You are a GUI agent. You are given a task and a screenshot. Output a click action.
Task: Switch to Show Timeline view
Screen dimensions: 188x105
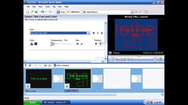(x=61, y=65)
